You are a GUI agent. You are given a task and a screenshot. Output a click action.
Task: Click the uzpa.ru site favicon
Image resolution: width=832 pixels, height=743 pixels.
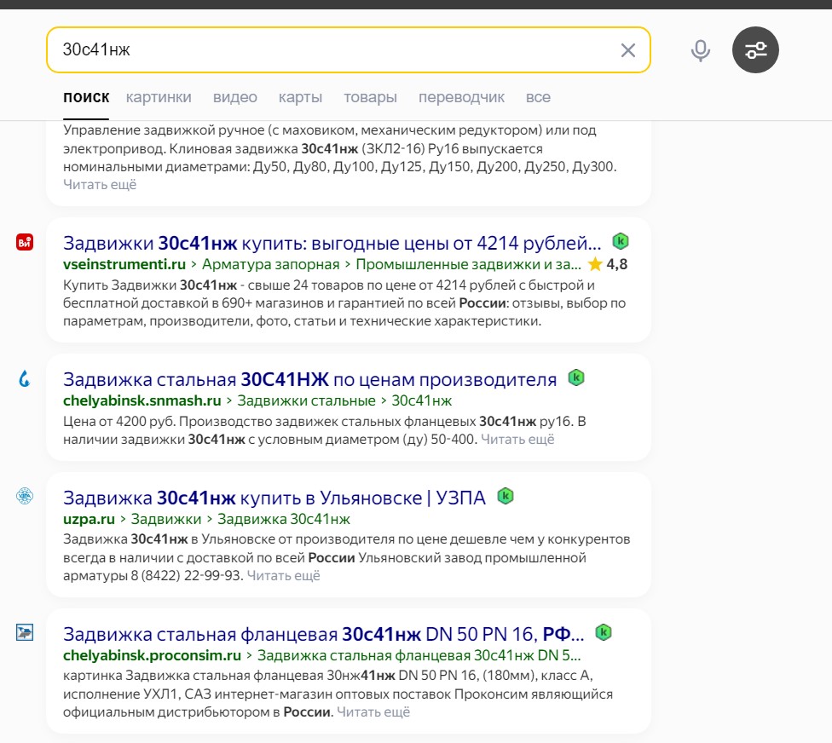(25, 497)
